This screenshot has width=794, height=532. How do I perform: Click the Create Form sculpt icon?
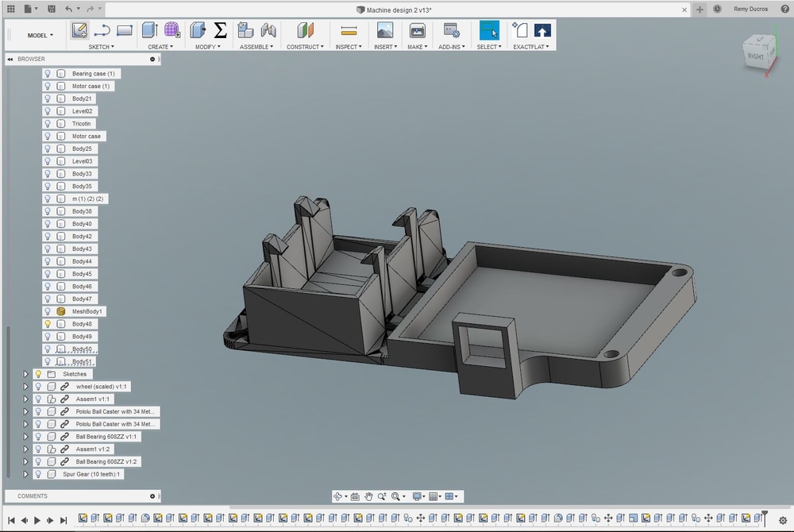[172, 30]
